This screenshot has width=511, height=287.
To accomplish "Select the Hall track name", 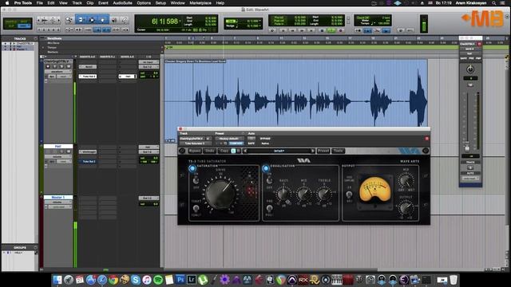I will pyautogui.click(x=58, y=147).
